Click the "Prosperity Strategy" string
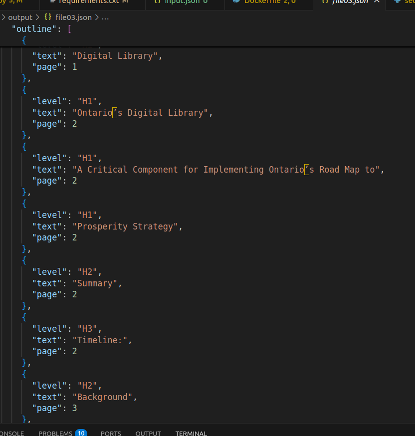Viewport: 415px width, 436px height. click(x=125, y=226)
